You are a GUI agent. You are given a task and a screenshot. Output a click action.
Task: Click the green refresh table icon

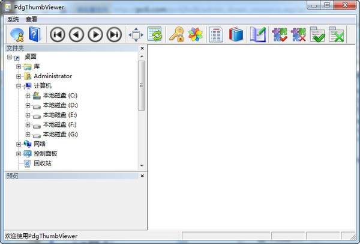pos(155,34)
